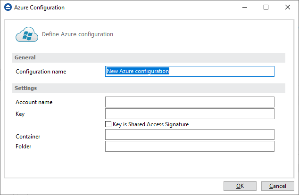This screenshot has height=195, width=299.
Task: Click the Container text box
Action: (x=190, y=135)
